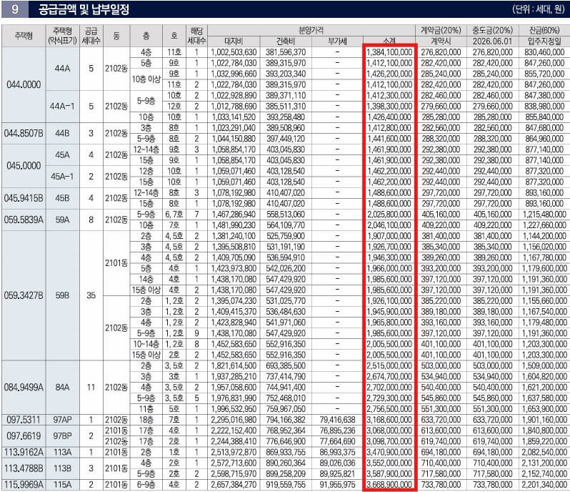
Task: Select housing type cell '045.0000'
Action: [x=24, y=166]
